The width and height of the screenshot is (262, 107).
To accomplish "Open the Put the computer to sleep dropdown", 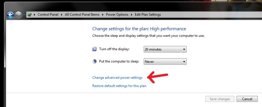I will [165, 61].
